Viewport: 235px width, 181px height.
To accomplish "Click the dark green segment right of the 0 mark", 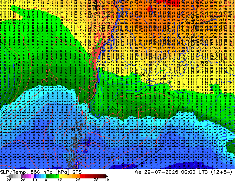I will point(47,176).
